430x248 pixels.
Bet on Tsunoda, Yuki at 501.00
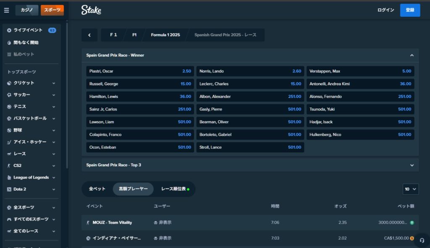[360, 109]
